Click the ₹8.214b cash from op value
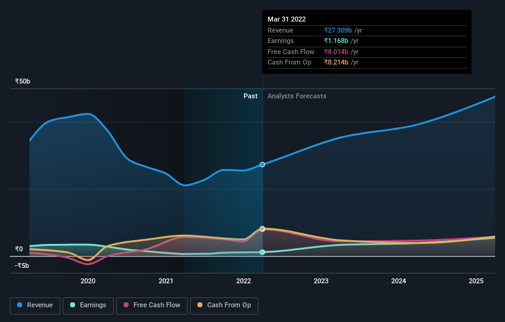This screenshot has height=322, width=505. click(x=336, y=63)
